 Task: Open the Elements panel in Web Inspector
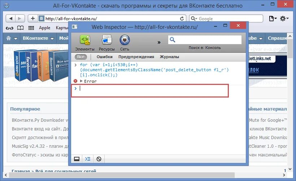coord(85,43)
